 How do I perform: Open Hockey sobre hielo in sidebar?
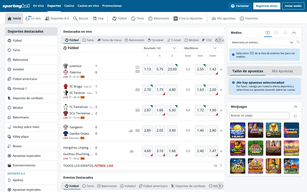click(x=31, y=127)
